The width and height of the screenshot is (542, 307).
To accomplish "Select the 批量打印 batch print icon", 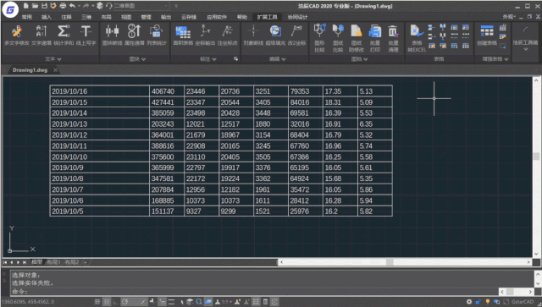I will tap(374, 38).
